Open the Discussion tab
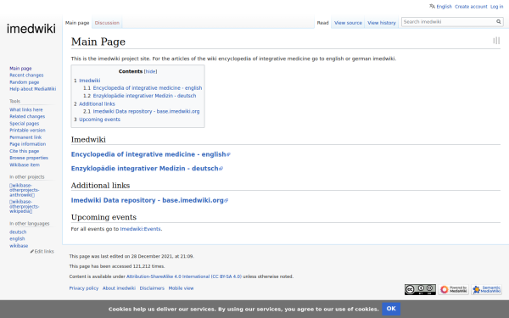The height and width of the screenshot is (318, 509). click(107, 23)
